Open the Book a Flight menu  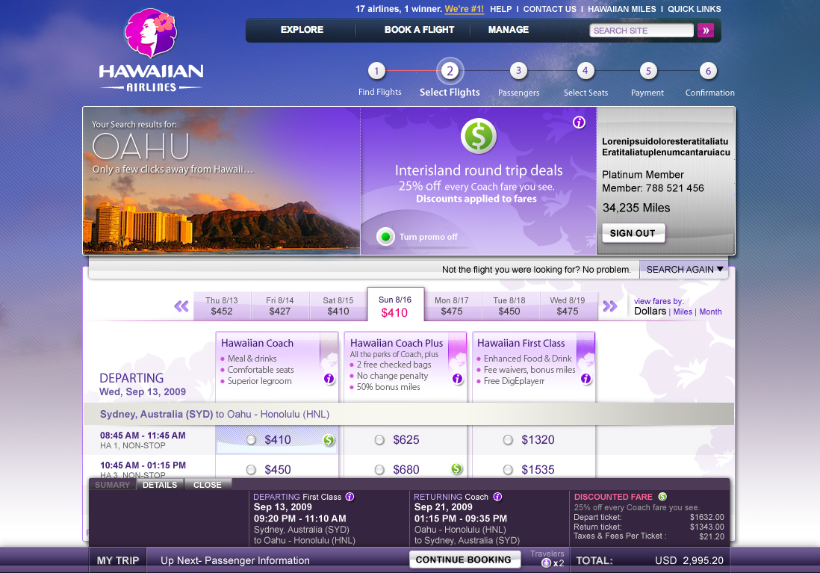pos(419,30)
